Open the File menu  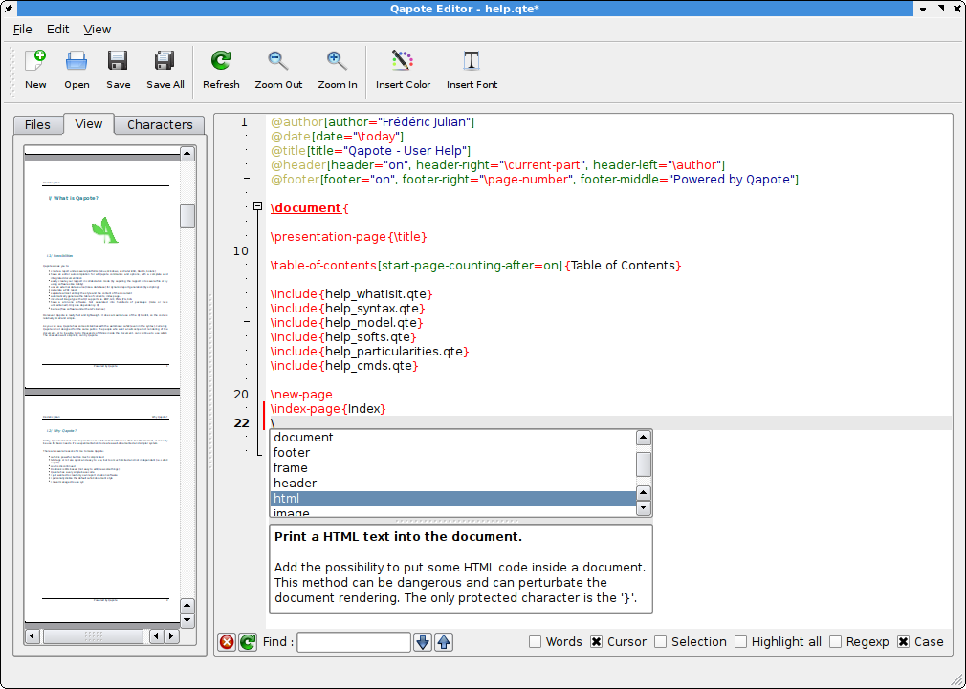pos(22,29)
